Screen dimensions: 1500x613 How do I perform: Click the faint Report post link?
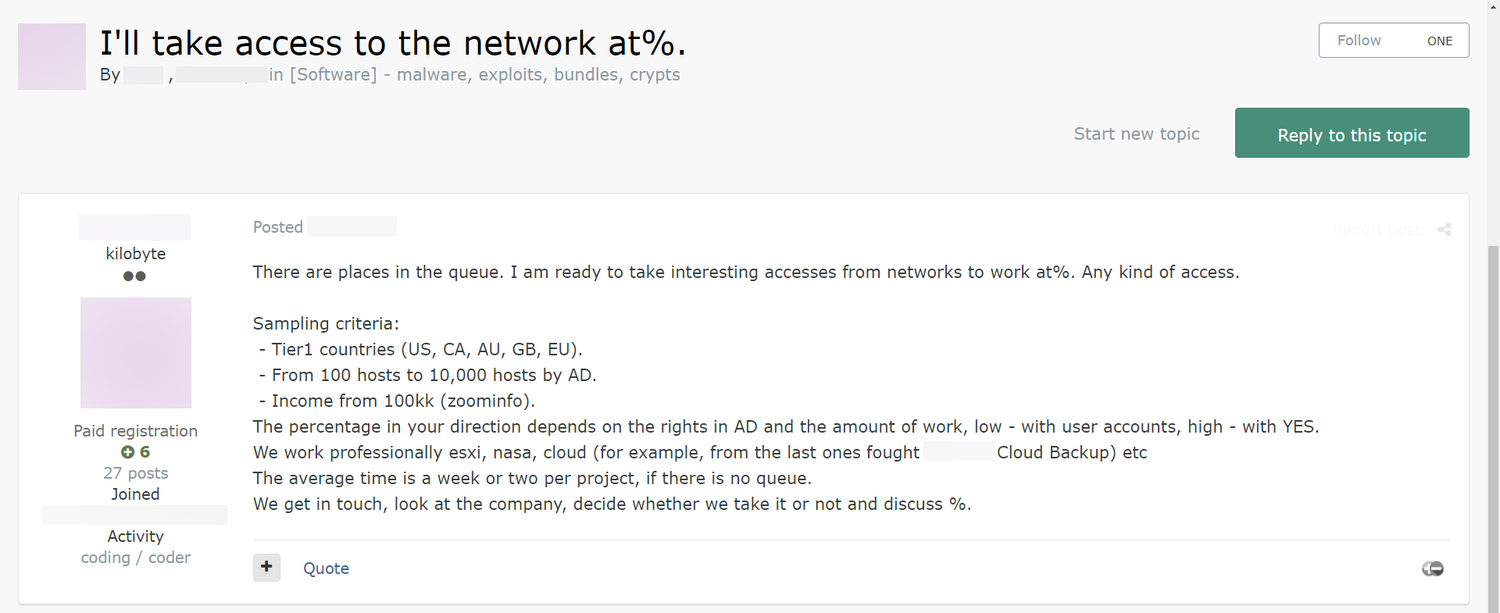tap(1376, 230)
